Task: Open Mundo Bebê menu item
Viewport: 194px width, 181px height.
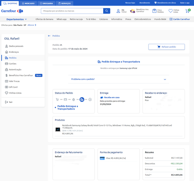Action: point(160,19)
